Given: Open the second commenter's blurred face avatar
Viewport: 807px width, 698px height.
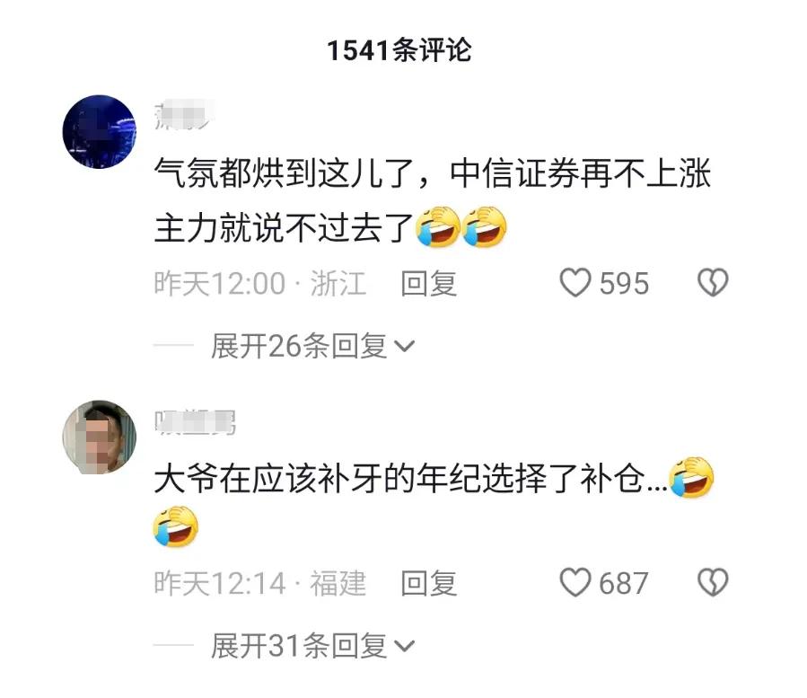Looking at the screenshot, I should click(x=100, y=437).
